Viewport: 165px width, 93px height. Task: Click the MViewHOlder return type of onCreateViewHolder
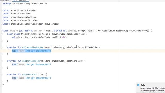tap(92, 48)
